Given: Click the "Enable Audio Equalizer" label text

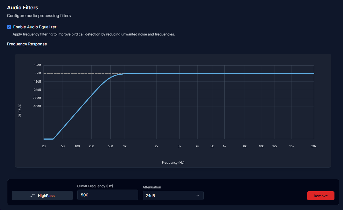Looking at the screenshot, I should (35, 27).
